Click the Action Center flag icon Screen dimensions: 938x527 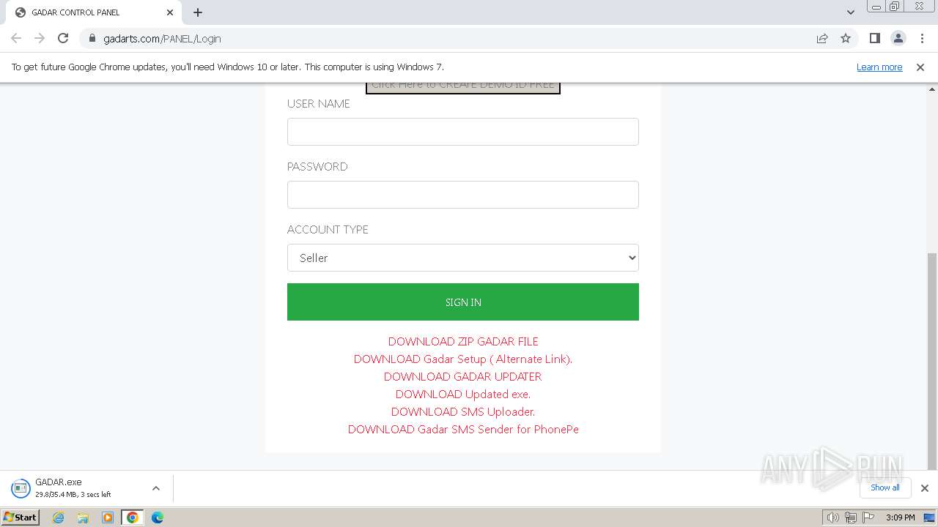[868, 517]
